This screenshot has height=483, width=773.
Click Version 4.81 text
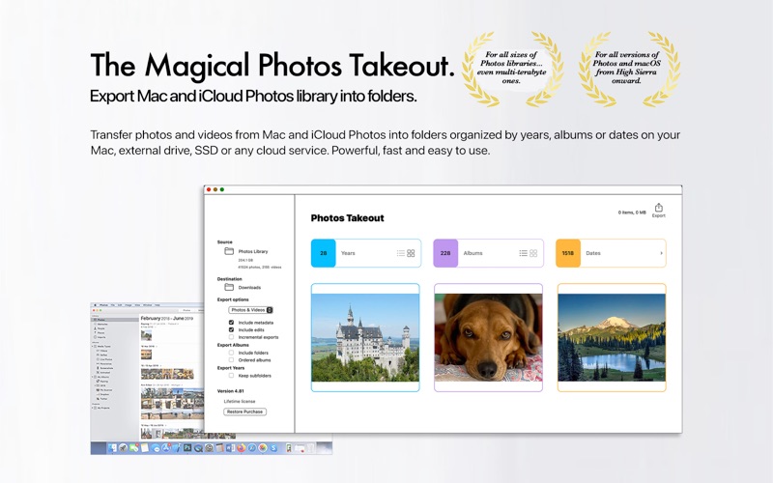[230, 391]
